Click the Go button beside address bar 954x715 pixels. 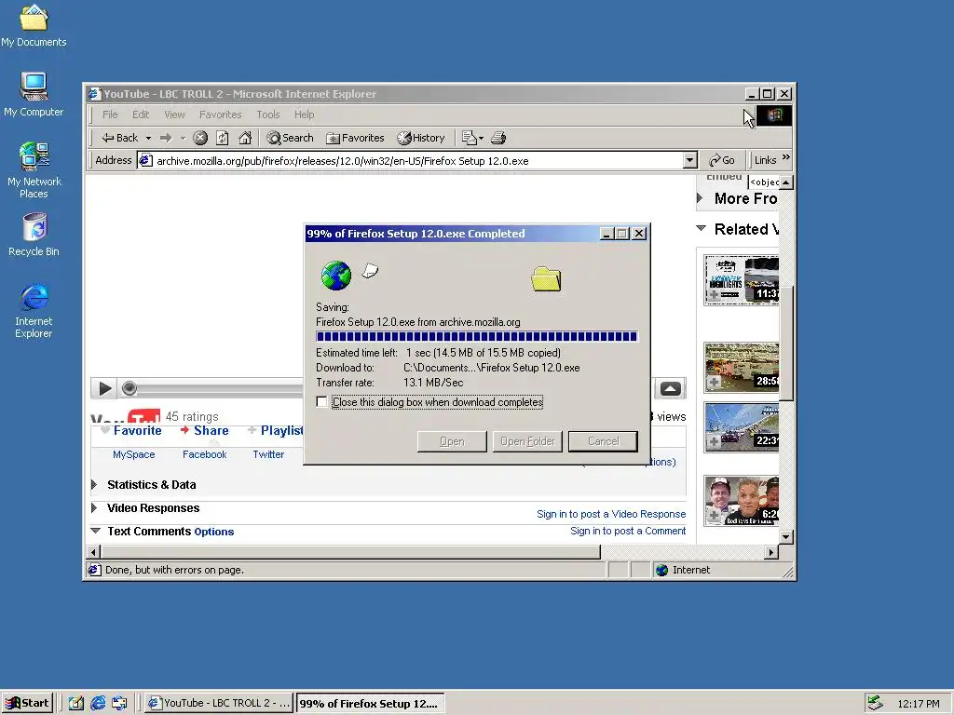click(722, 160)
